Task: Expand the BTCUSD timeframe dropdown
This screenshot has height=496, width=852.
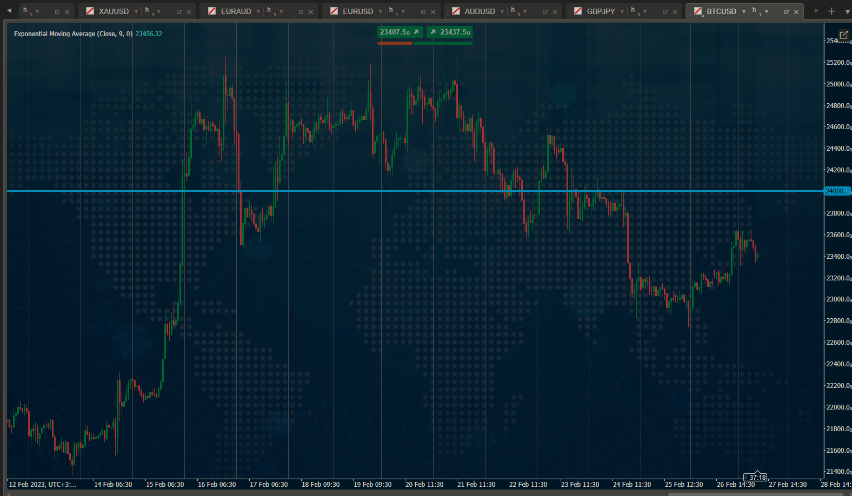Action: 767,12
